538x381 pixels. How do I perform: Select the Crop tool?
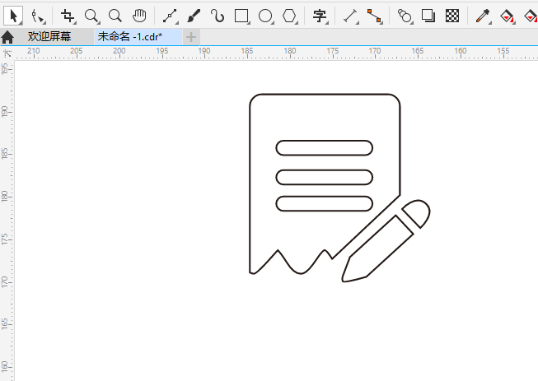point(68,16)
